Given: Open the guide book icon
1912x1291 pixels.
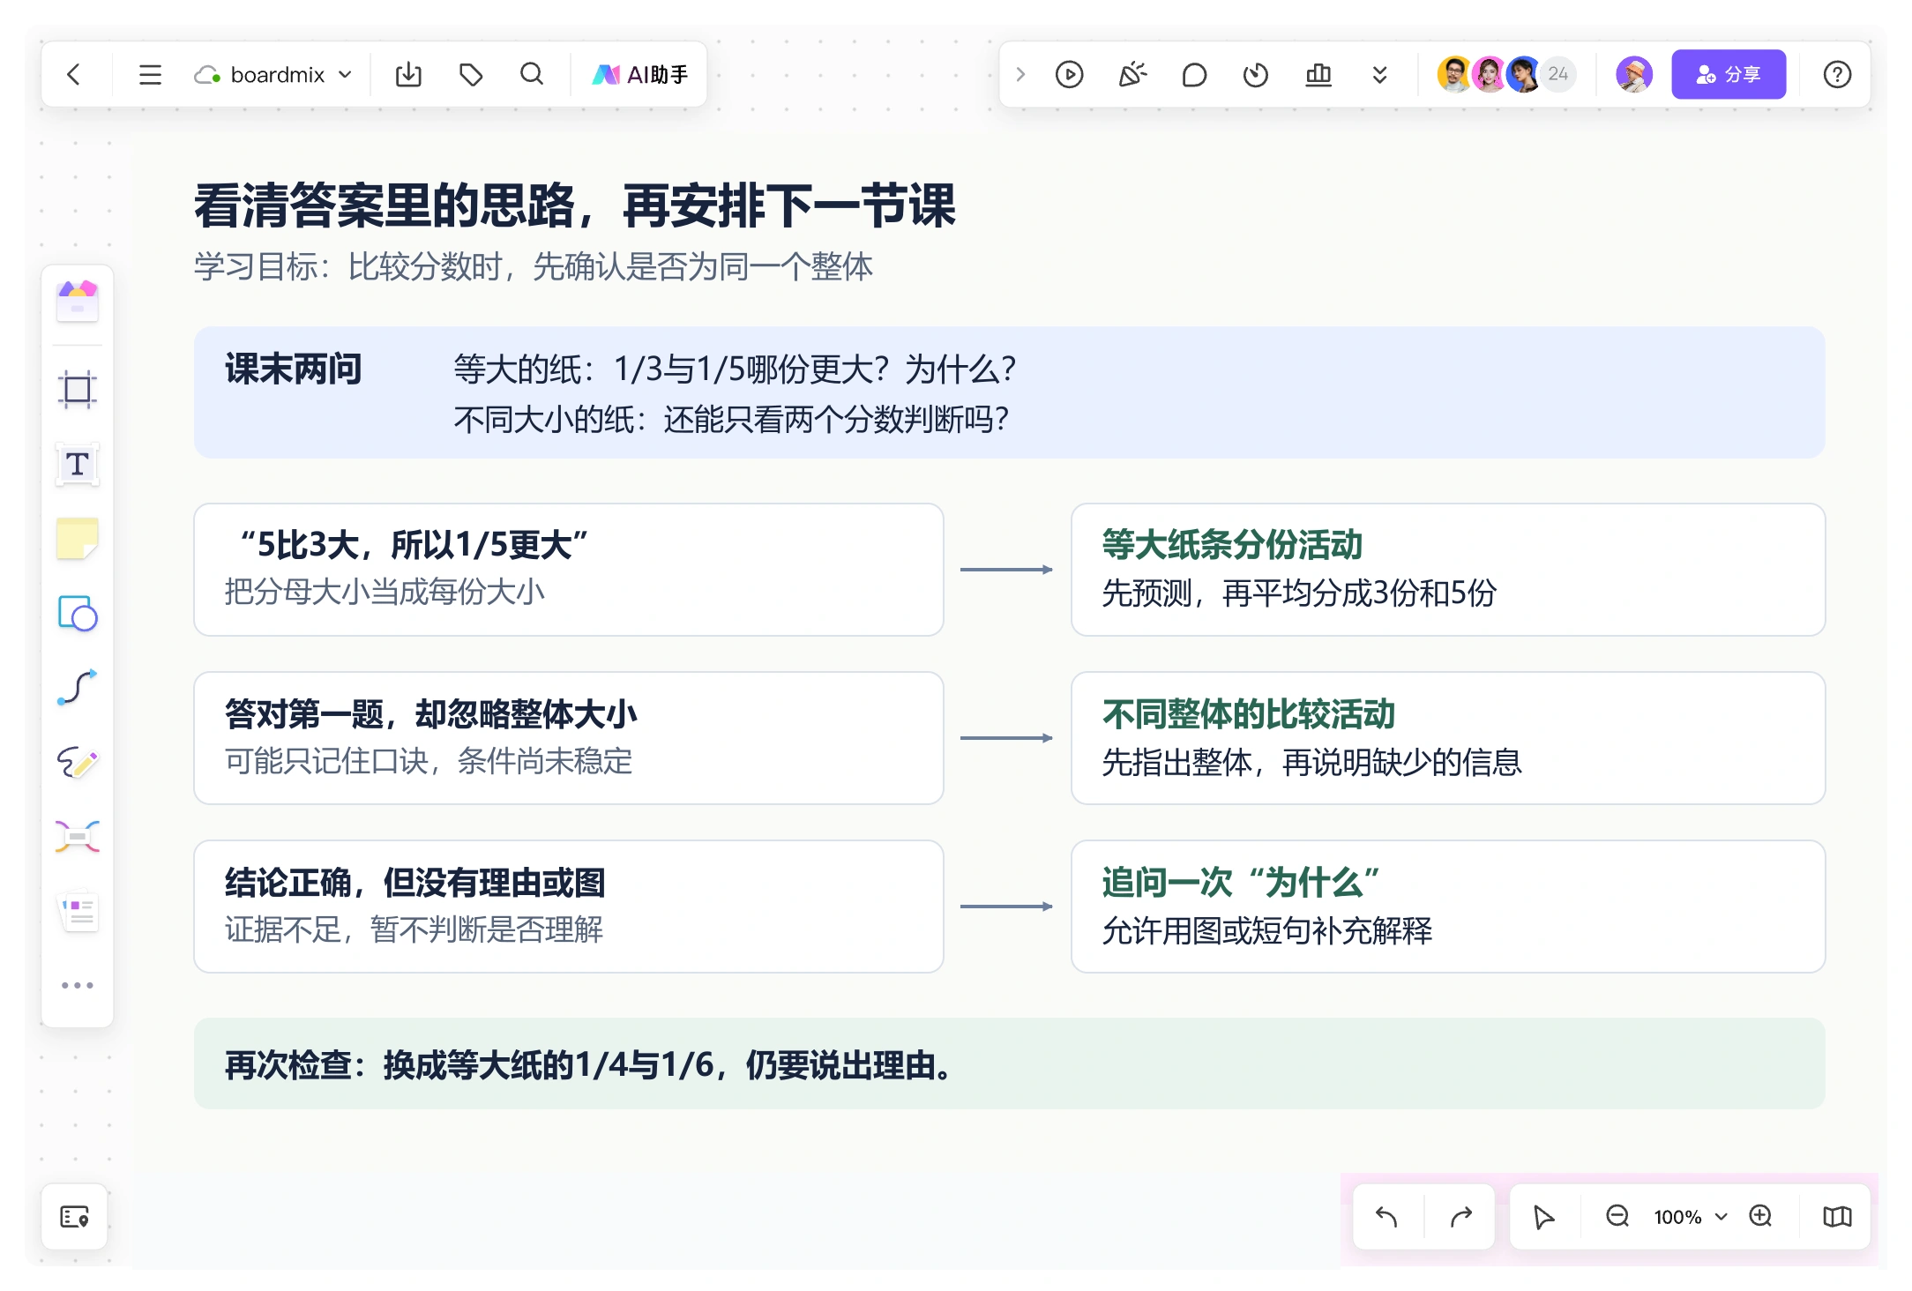Looking at the screenshot, I should 1837,1217.
